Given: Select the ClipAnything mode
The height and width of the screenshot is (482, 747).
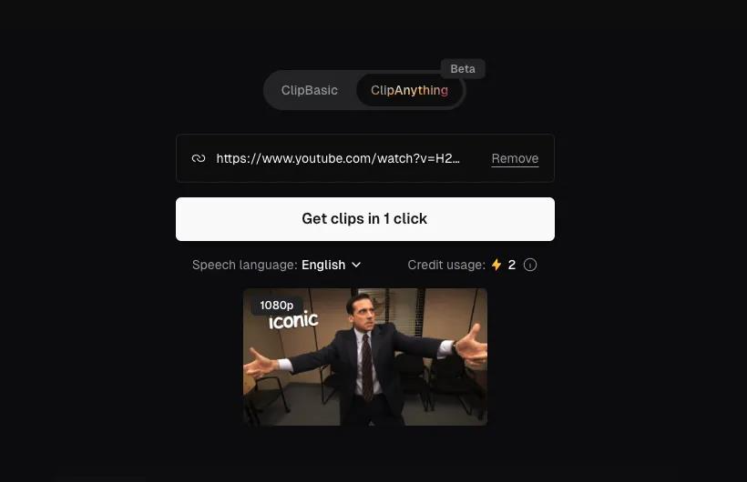Looking at the screenshot, I should 409,90.
